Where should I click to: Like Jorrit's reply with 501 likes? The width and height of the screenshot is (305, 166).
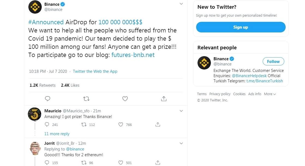coord(121,162)
